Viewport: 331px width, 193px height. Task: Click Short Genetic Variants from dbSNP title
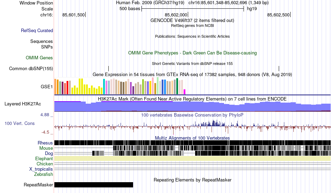click(x=192, y=64)
